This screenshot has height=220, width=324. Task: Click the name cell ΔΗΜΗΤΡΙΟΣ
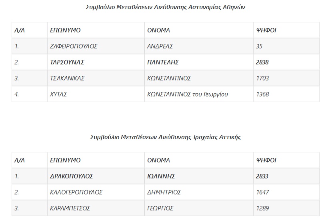[164, 192]
